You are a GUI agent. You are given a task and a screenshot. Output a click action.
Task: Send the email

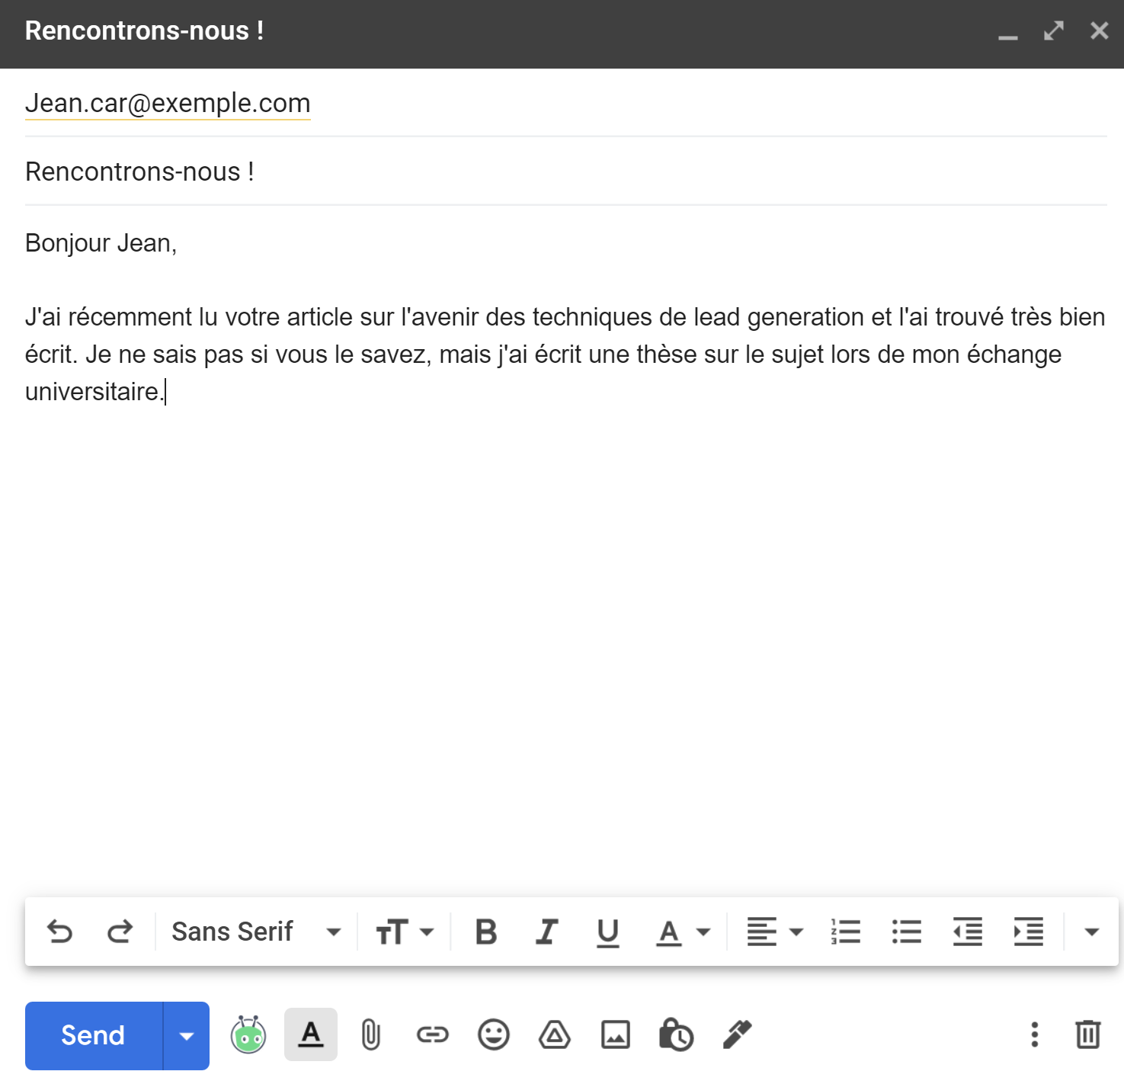91,1035
